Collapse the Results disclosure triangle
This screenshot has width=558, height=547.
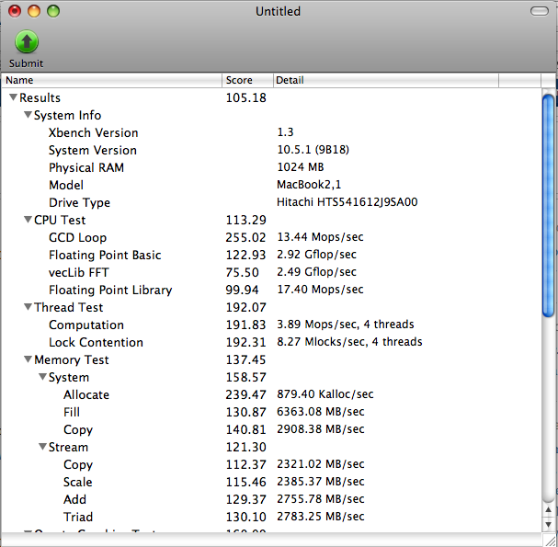point(13,97)
